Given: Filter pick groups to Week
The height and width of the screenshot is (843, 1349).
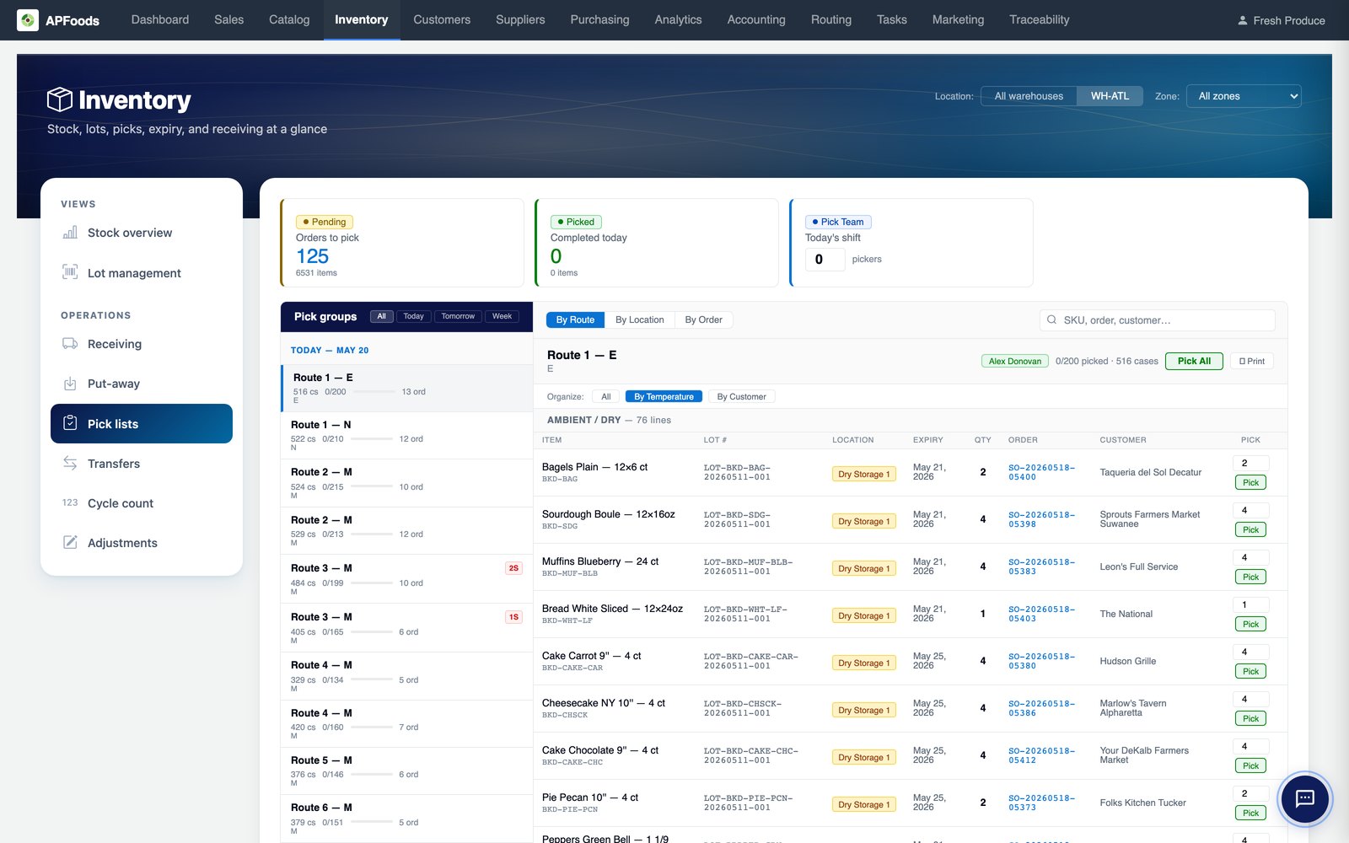Looking at the screenshot, I should [502, 317].
